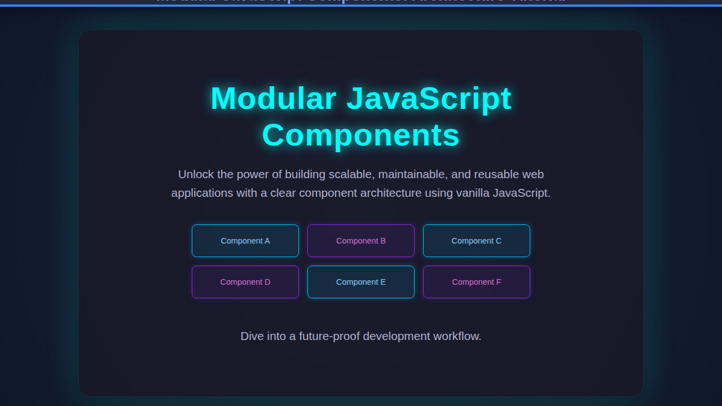
Task: Select the purple-bordered Component B card
Action: coord(360,241)
